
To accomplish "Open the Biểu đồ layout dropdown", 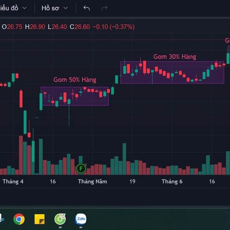I will (13, 8).
